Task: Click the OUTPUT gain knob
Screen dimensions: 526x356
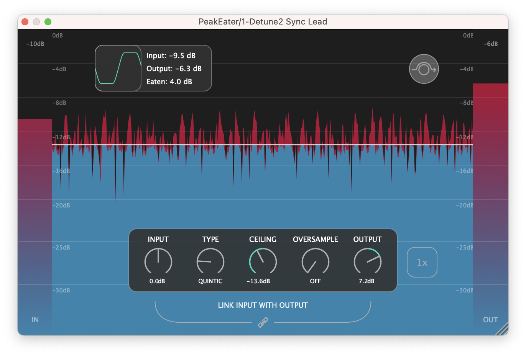Action: click(x=368, y=262)
